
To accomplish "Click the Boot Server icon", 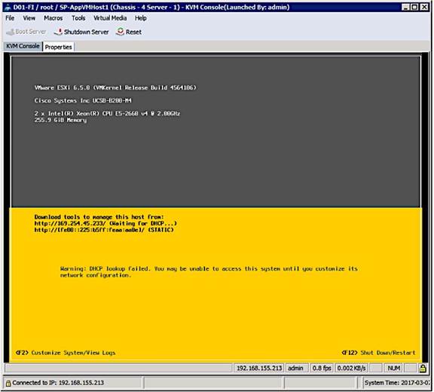I will click(11, 32).
